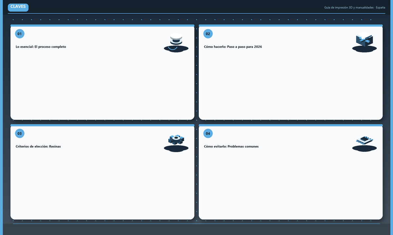The height and width of the screenshot is (235, 393).
Task: Click the 3D printer cube icon in card 02
Action: [365, 42]
